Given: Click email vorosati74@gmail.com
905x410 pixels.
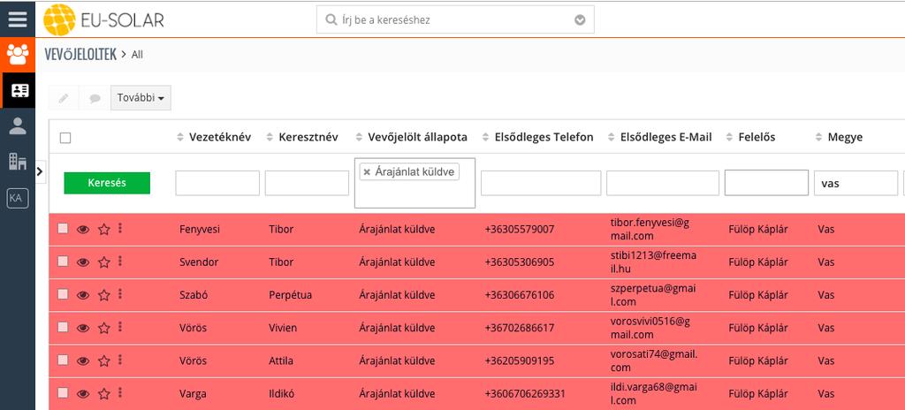Looking at the screenshot, I should tap(654, 361).
